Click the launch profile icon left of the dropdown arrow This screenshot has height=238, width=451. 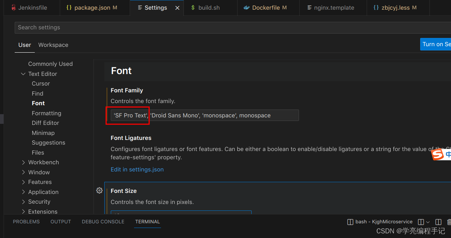click(x=421, y=222)
